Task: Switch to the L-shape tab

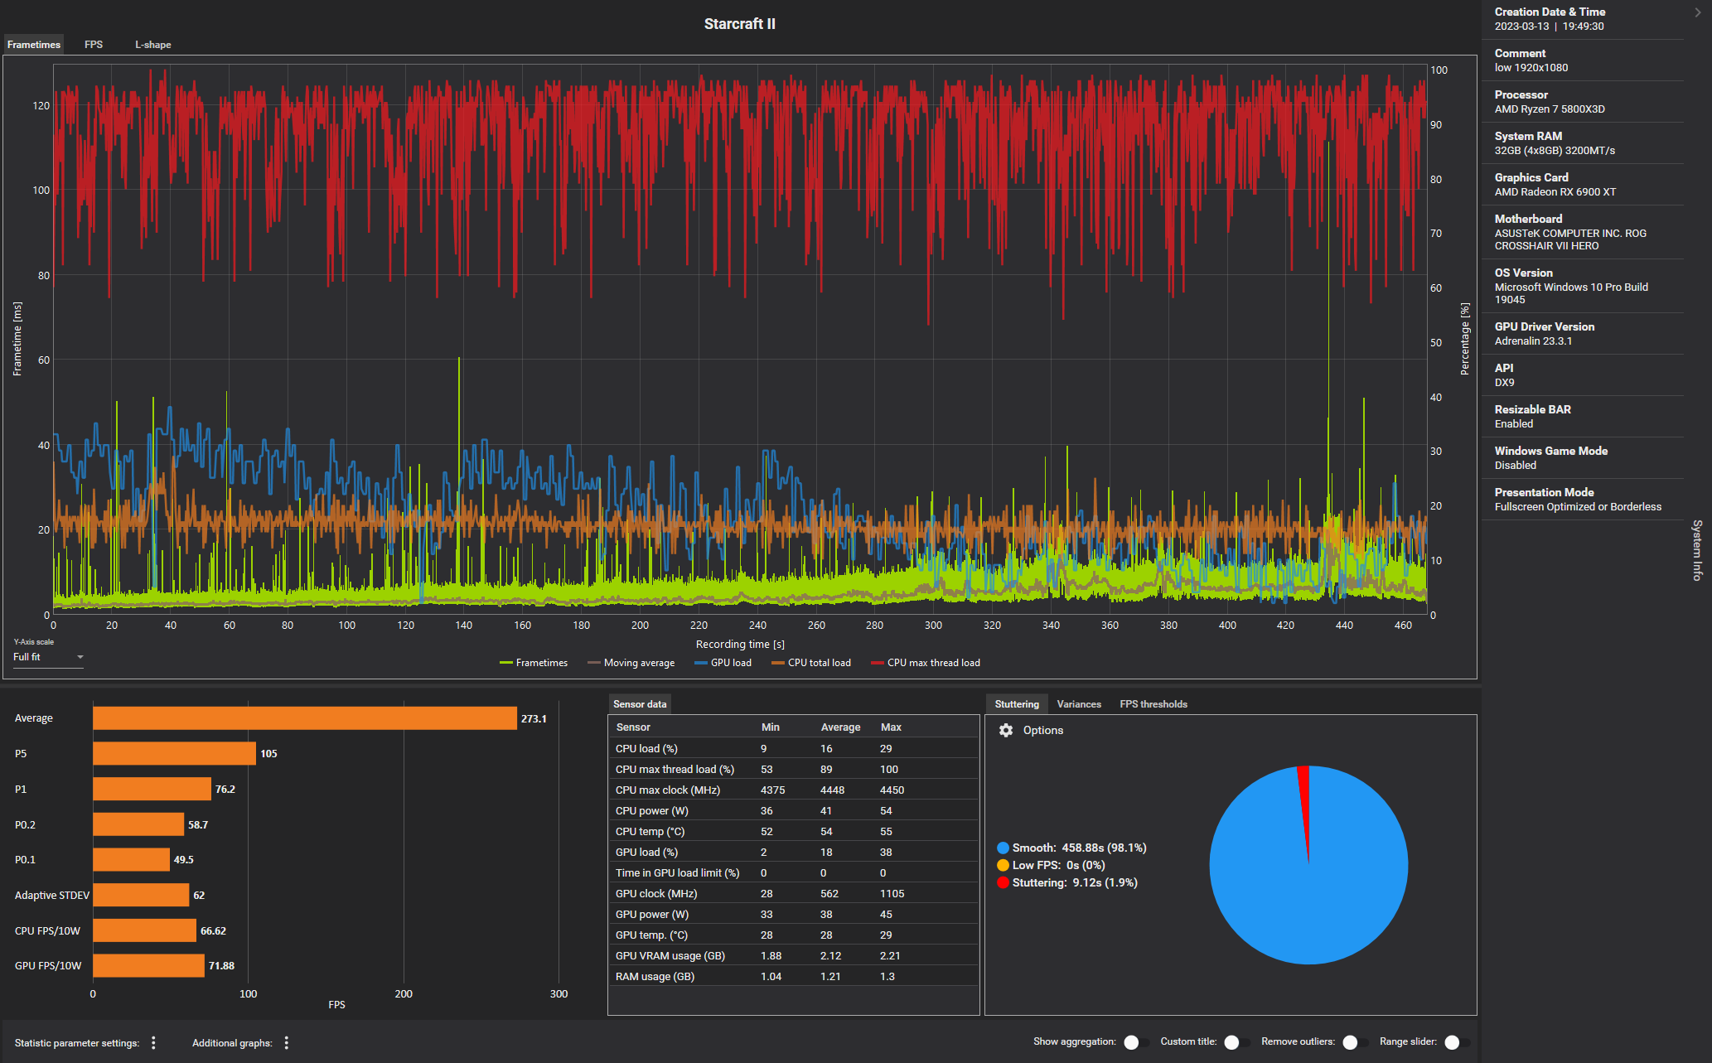Action: point(153,45)
